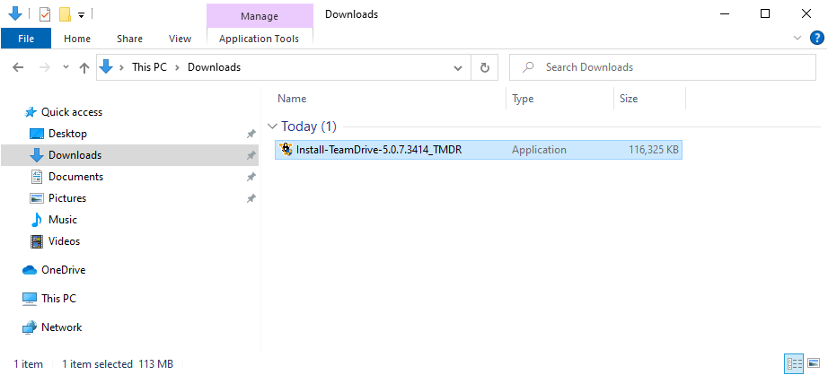Click Downloads in the address breadcrumb
This screenshot has height=375, width=828.
215,67
